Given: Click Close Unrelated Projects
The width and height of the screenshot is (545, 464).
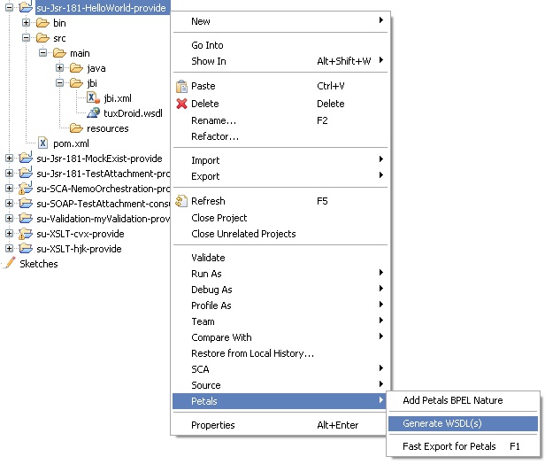Looking at the screenshot, I should (x=243, y=234).
